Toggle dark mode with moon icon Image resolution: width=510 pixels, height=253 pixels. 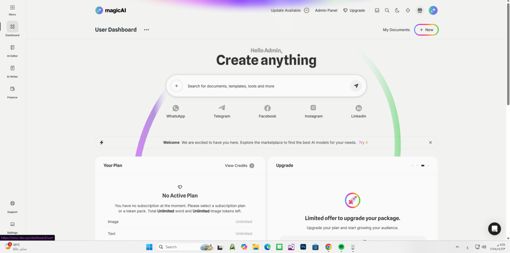(397, 11)
